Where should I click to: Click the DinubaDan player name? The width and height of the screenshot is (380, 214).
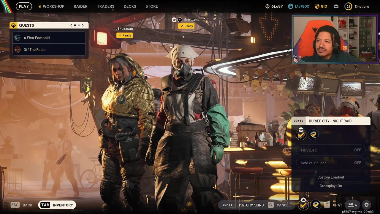(124, 29)
